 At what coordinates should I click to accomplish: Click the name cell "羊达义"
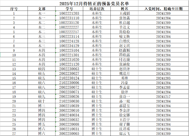coord(124,27)
